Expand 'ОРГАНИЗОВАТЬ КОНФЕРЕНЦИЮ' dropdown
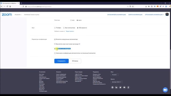This screenshot has width=171, height=96. (154, 15)
